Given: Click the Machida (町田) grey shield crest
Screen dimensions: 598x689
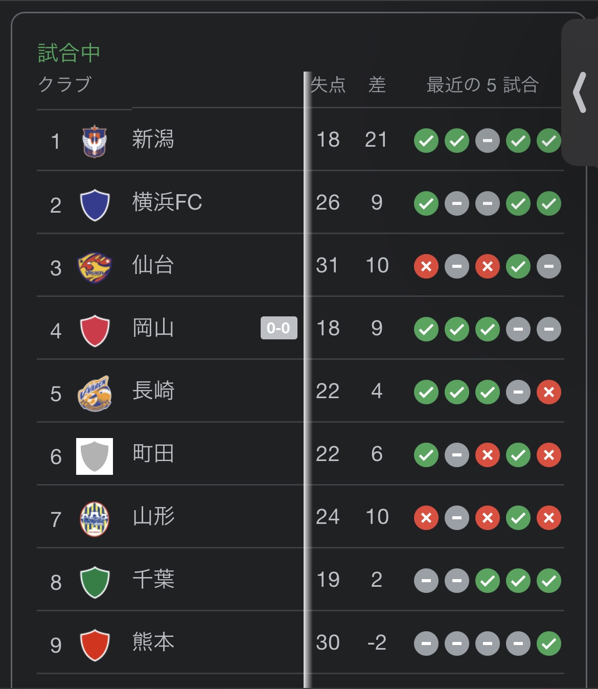Looking at the screenshot, I should [x=95, y=456].
